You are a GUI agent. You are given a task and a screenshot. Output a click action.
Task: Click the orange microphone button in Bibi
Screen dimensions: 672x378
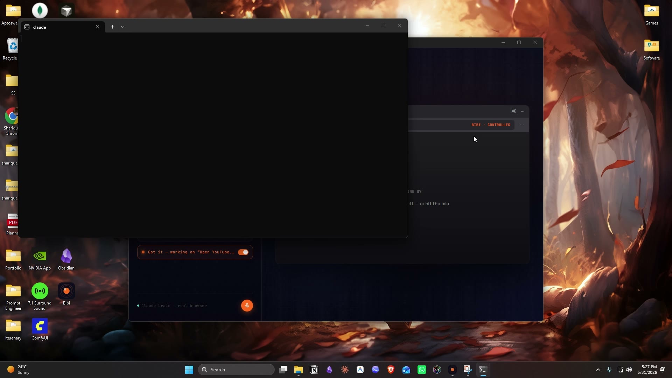(x=247, y=306)
